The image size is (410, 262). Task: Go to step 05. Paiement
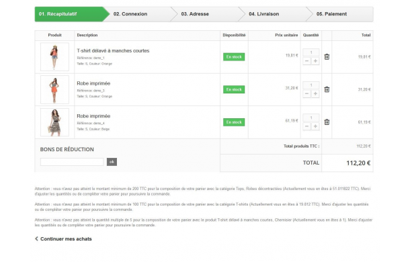coord(340,14)
